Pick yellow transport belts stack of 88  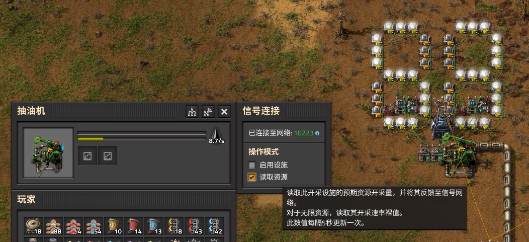pos(53,226)
